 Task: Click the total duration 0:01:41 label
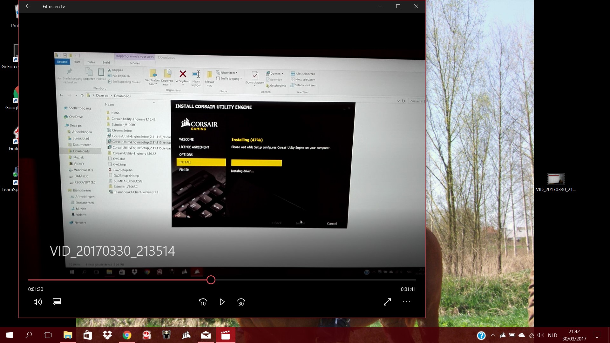point(408,289)
